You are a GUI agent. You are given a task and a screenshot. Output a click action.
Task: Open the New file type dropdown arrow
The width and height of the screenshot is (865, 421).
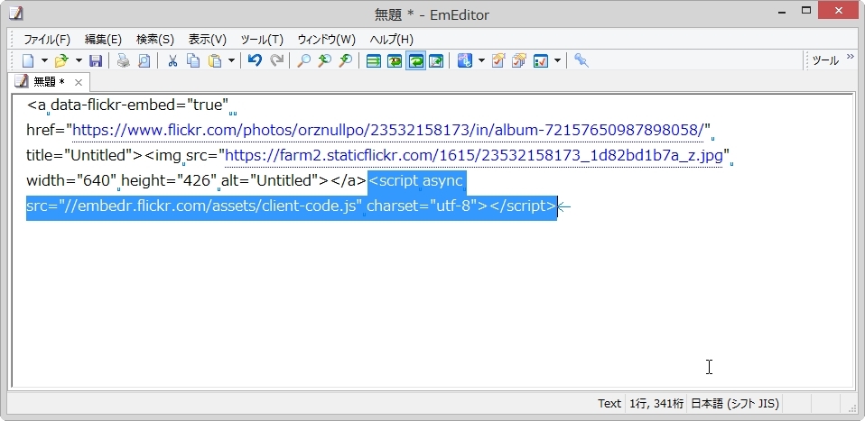tap(44, 60)
